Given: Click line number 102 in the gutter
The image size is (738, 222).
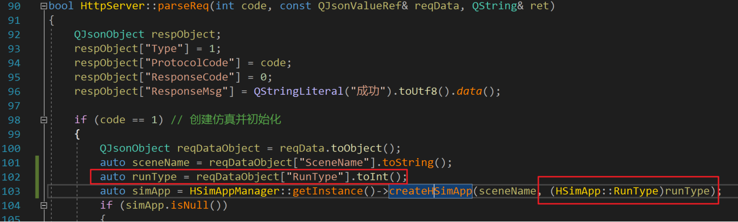Looking at the screenshot, I should (x=11, y=177).
